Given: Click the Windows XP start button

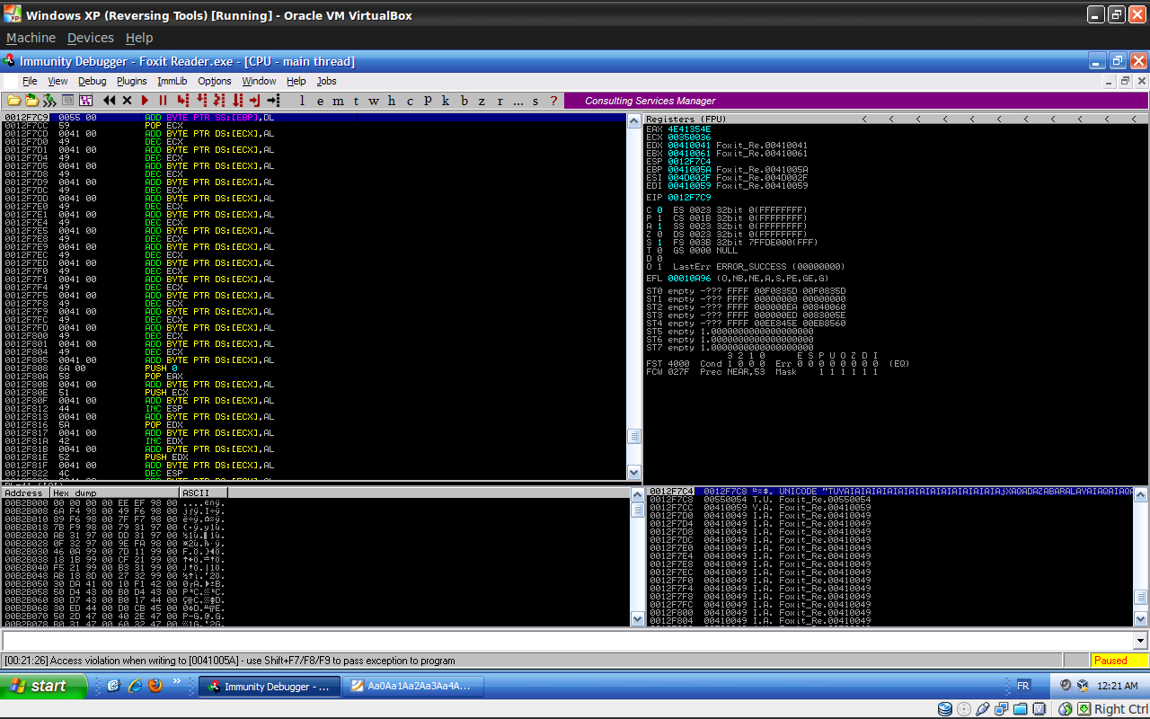Looking at the screenshot, I should click(44, 686).
